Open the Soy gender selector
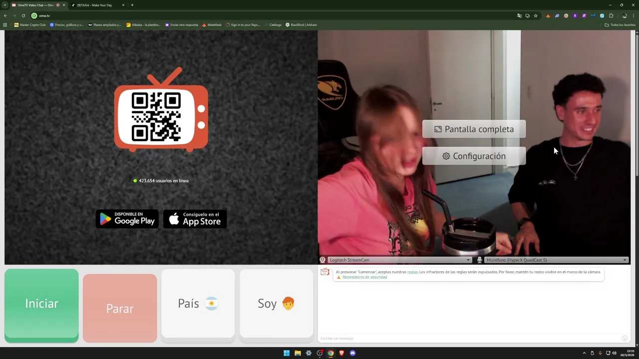 [x=277, y=304]
